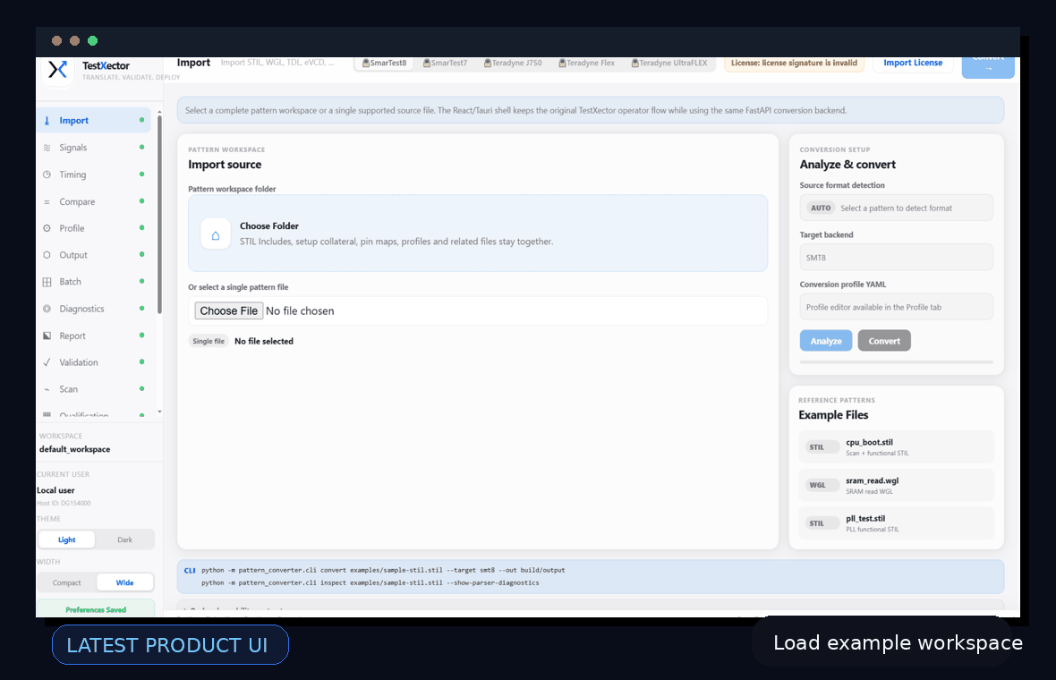Click the Teradyne UltraFLEX lock icon
Viewport: 1056px width, 680px height.
pyautogui.click(x=634, y=64)
